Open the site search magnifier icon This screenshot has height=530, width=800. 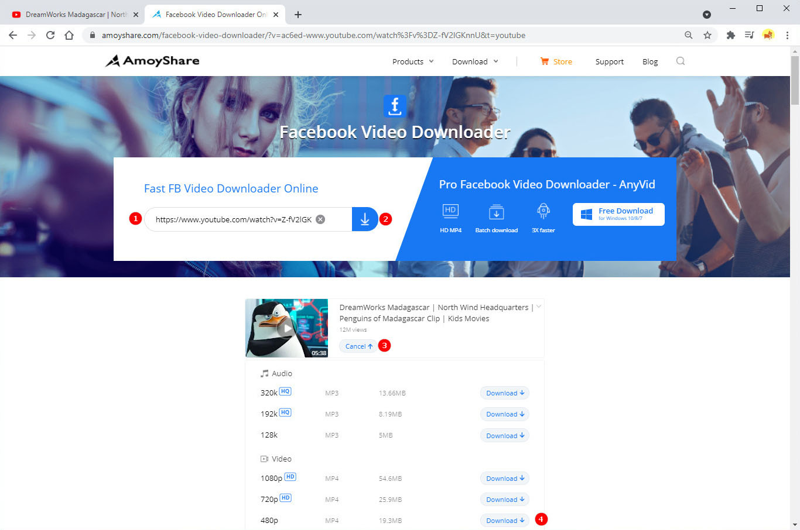[680, 61]
